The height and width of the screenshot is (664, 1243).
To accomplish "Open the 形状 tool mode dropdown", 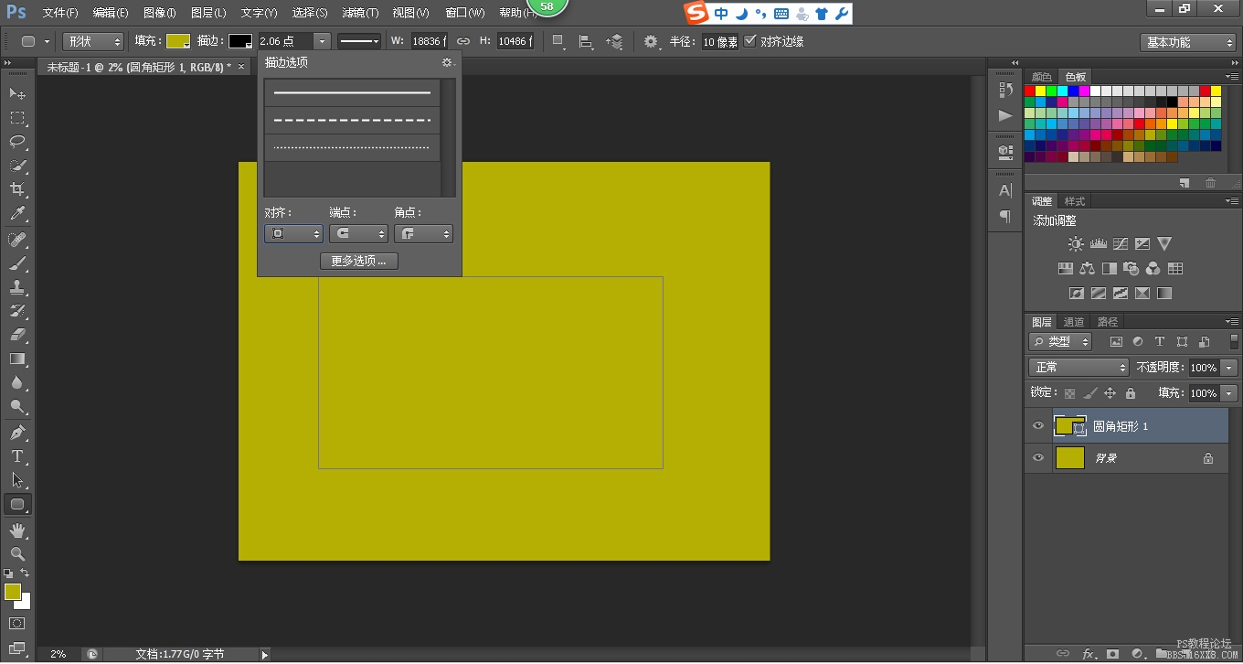I will tap(93, 41).
